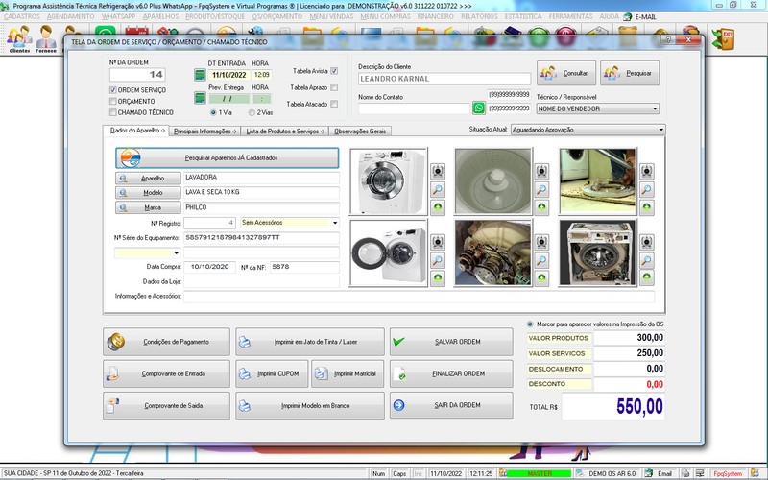
Task: Click the E-MAIL icon in the menu bar
Action: click(x=640, y=17)
